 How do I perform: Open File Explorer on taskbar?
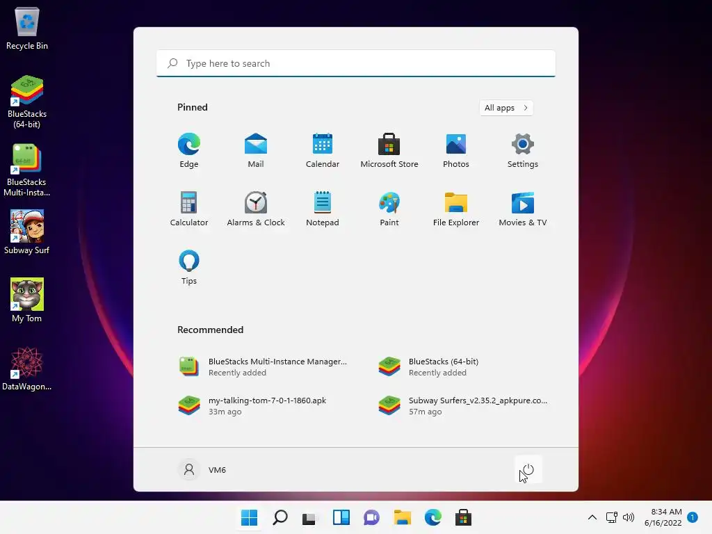(x=403, y=517)
